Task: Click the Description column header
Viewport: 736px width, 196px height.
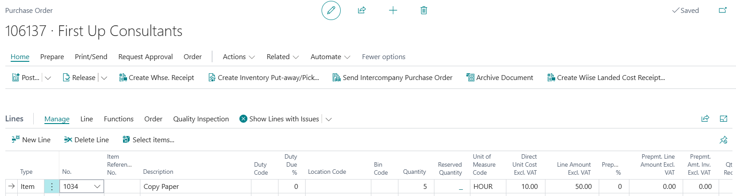Action: (158, 172)
